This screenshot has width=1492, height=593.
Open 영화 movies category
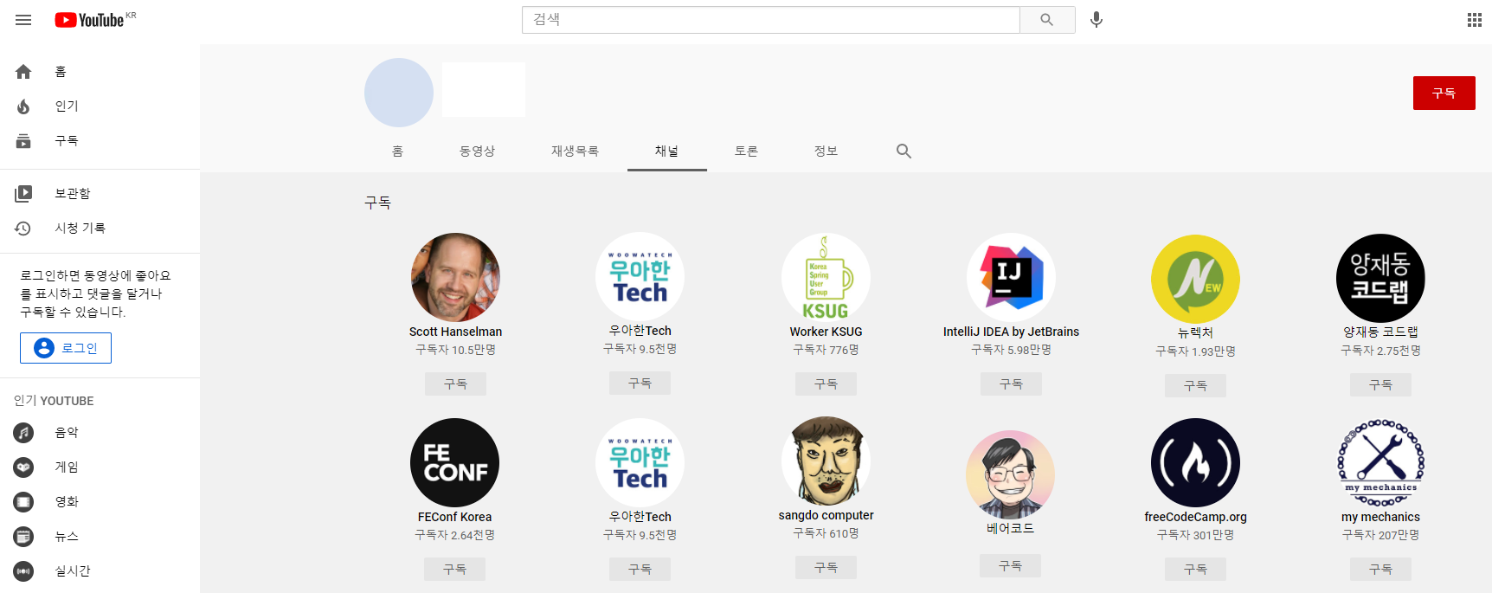click(100, 502)
